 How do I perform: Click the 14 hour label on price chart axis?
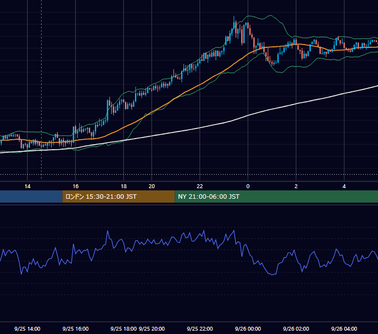27,186
